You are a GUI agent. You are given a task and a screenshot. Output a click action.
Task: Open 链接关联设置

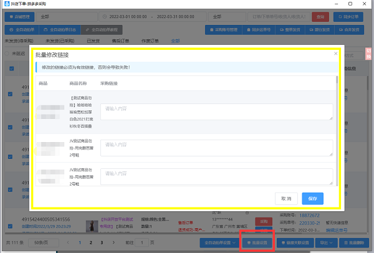pyautogui.click(x=295, y=243)
